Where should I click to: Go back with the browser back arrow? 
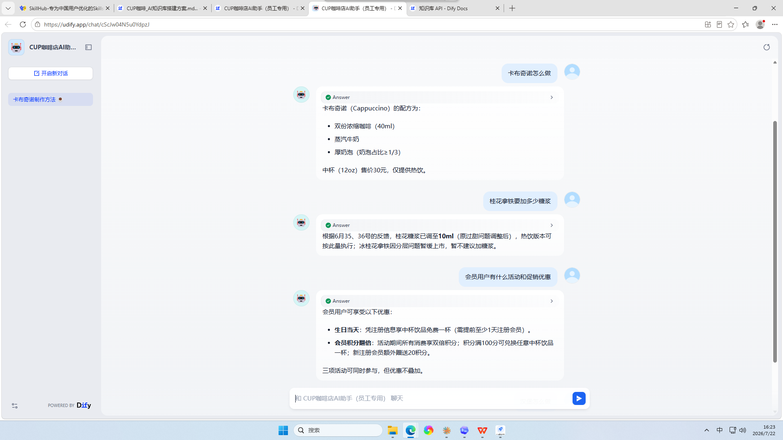coord(8,24)
